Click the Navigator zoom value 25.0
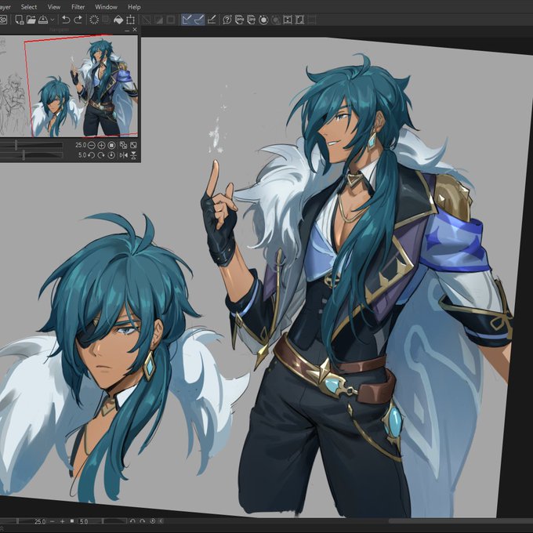 tap(81, 145)
